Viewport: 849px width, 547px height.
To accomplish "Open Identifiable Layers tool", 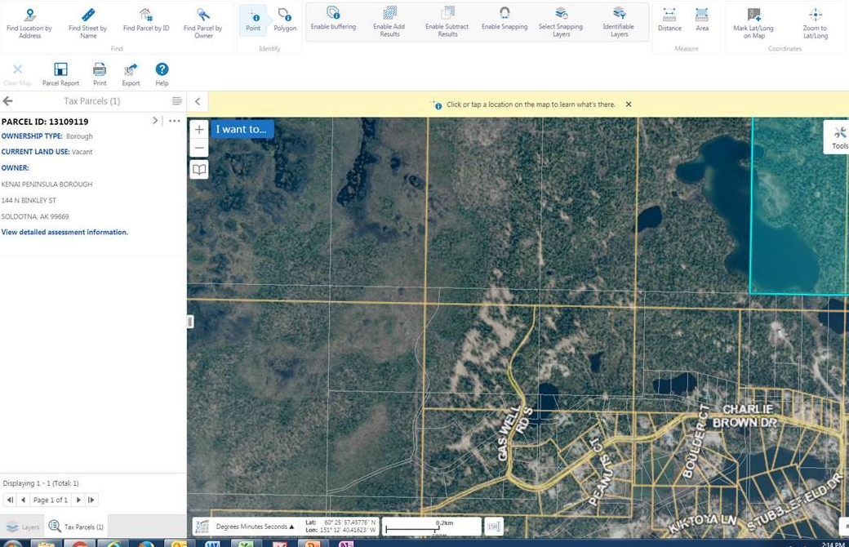I will [x=619, y=22].
